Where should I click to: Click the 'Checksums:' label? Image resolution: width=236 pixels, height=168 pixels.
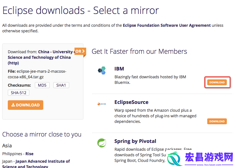tap(20, 85)
